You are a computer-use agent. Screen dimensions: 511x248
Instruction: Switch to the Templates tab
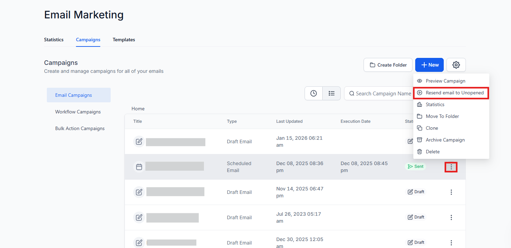tap(124, 40)
